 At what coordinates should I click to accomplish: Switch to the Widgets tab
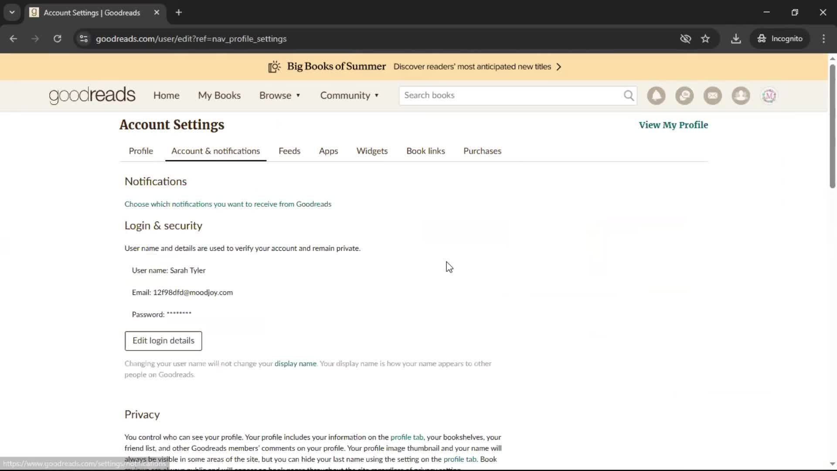coord(372,151)
